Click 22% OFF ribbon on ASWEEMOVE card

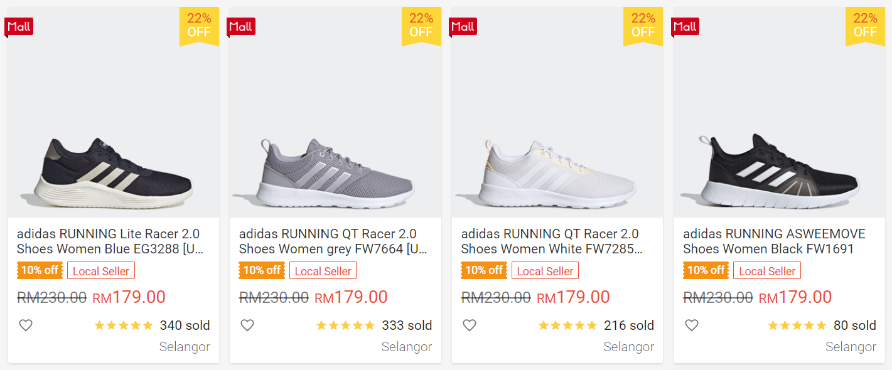coord(865,26)
